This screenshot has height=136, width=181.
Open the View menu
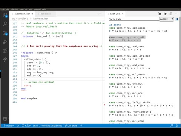21,9
